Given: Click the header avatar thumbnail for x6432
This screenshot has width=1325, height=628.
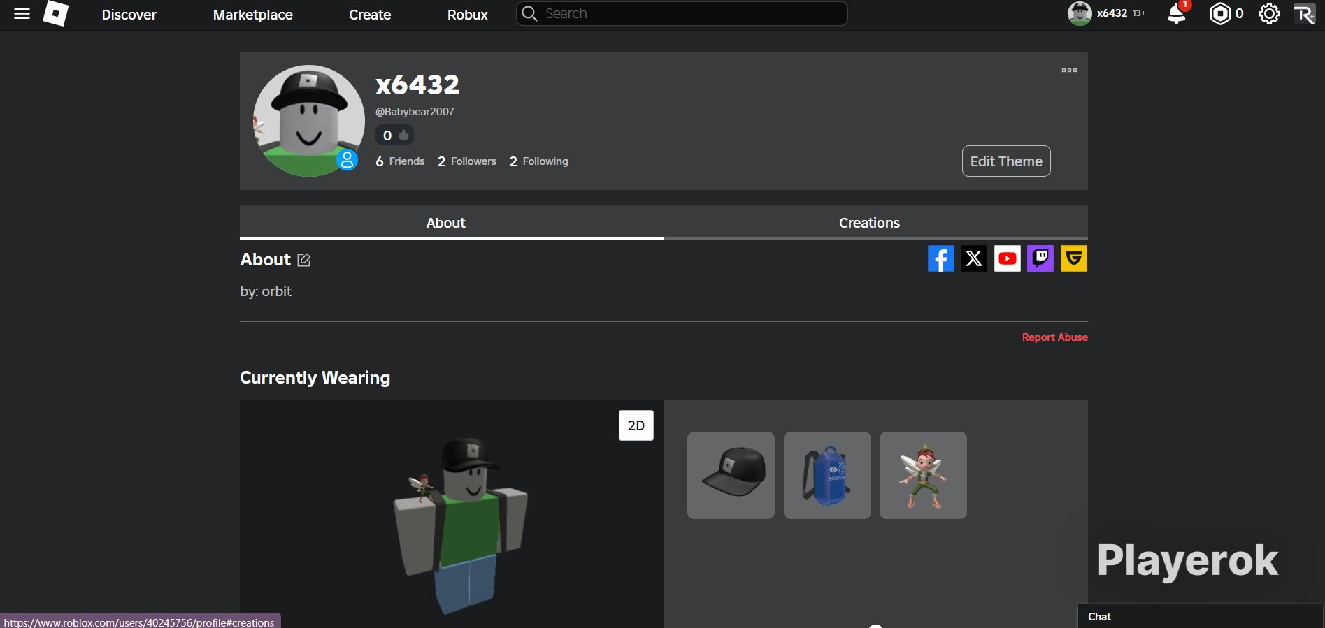Looking at the screenshot, I should click(1080, 13).
